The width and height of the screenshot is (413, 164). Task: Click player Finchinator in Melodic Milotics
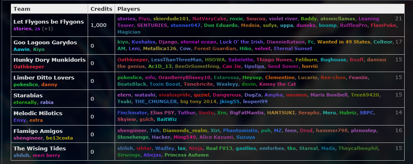(132, 113)
